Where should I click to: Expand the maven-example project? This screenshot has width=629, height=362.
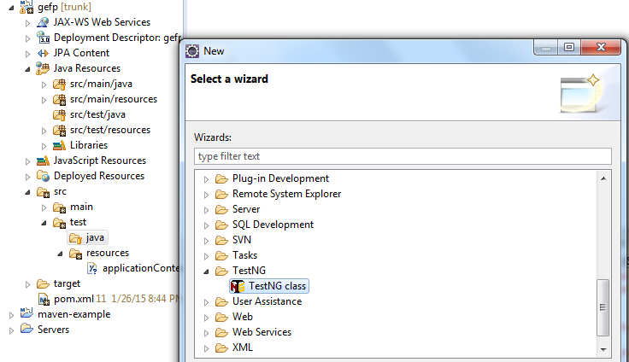tap(11, 314)
